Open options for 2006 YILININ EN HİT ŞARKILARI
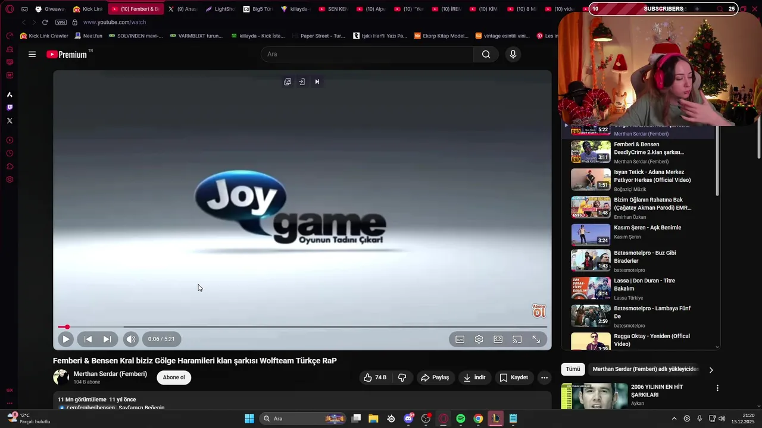This screenshot has height=428, width=762. 717,388
